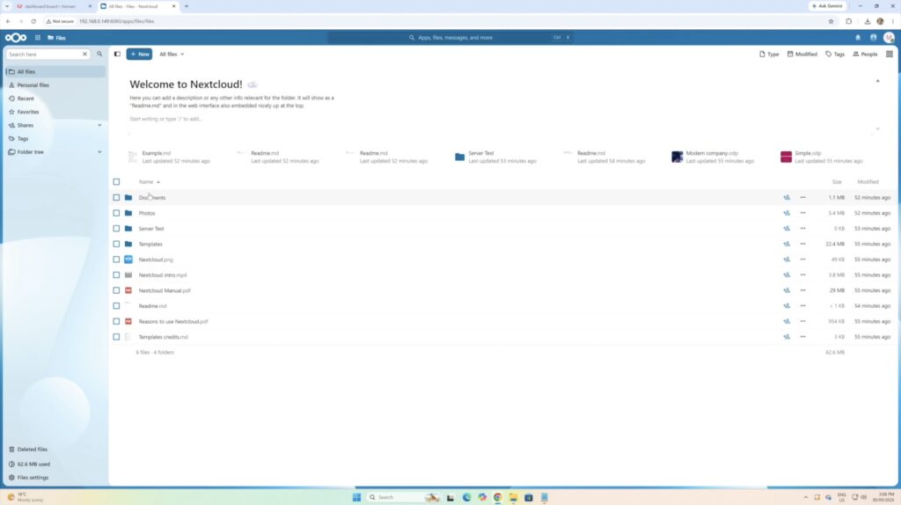
Task: Open sharing for Server Test folder
Action: click(786, 229)
